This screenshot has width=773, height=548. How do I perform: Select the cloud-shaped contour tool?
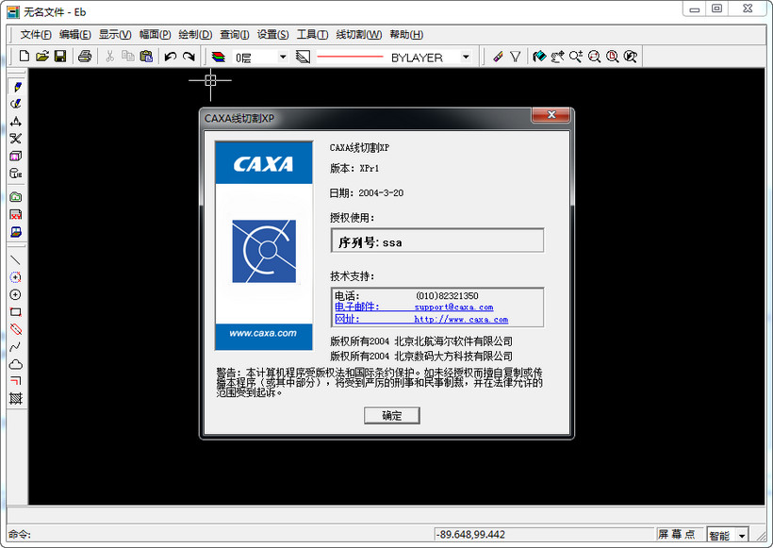[x=16, y=364]
